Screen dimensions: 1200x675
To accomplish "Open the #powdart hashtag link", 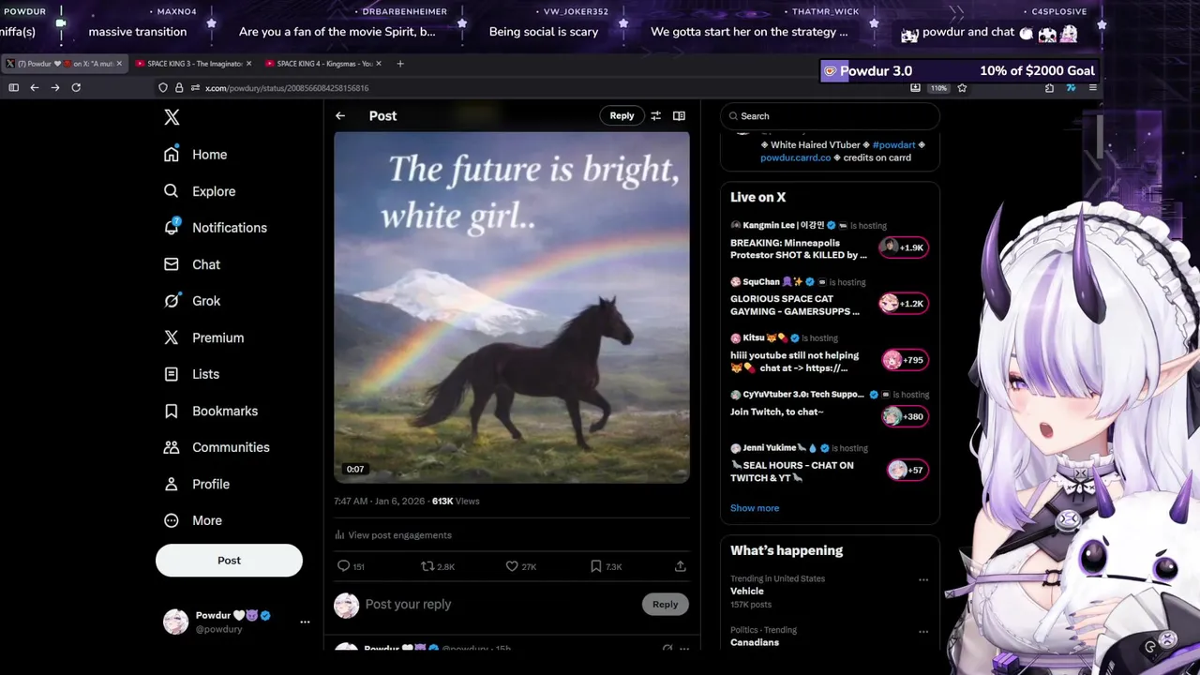I will [x=893, y=145].
